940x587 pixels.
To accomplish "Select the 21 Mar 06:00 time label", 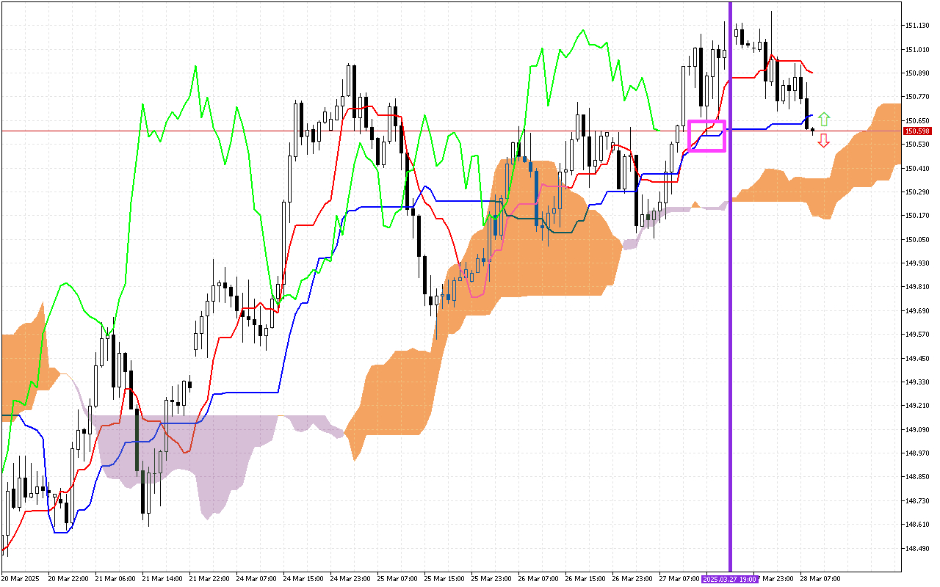I will (x=117, y=579).
